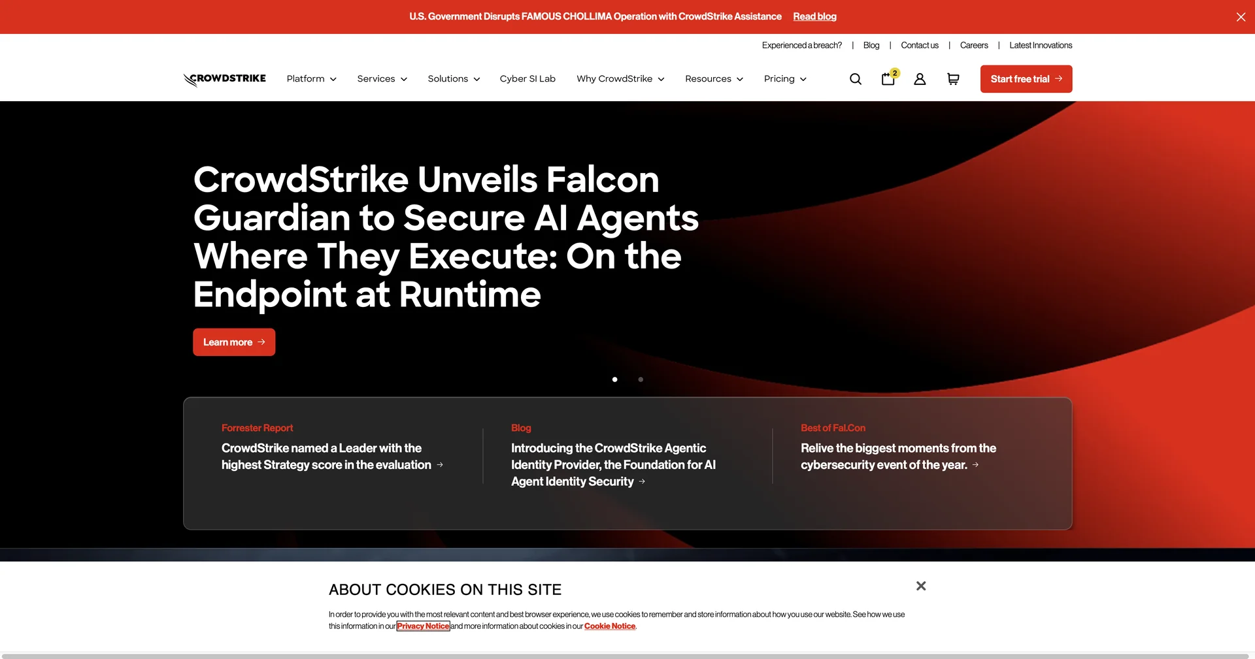Open the Agentic Identity Provider blog post
1255x659 pixels.
tap(613, 465)
